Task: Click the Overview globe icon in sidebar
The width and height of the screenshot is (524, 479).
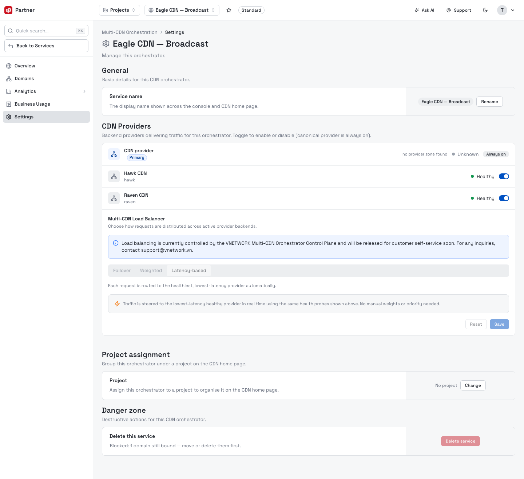Action: click(x=9, y=66)
